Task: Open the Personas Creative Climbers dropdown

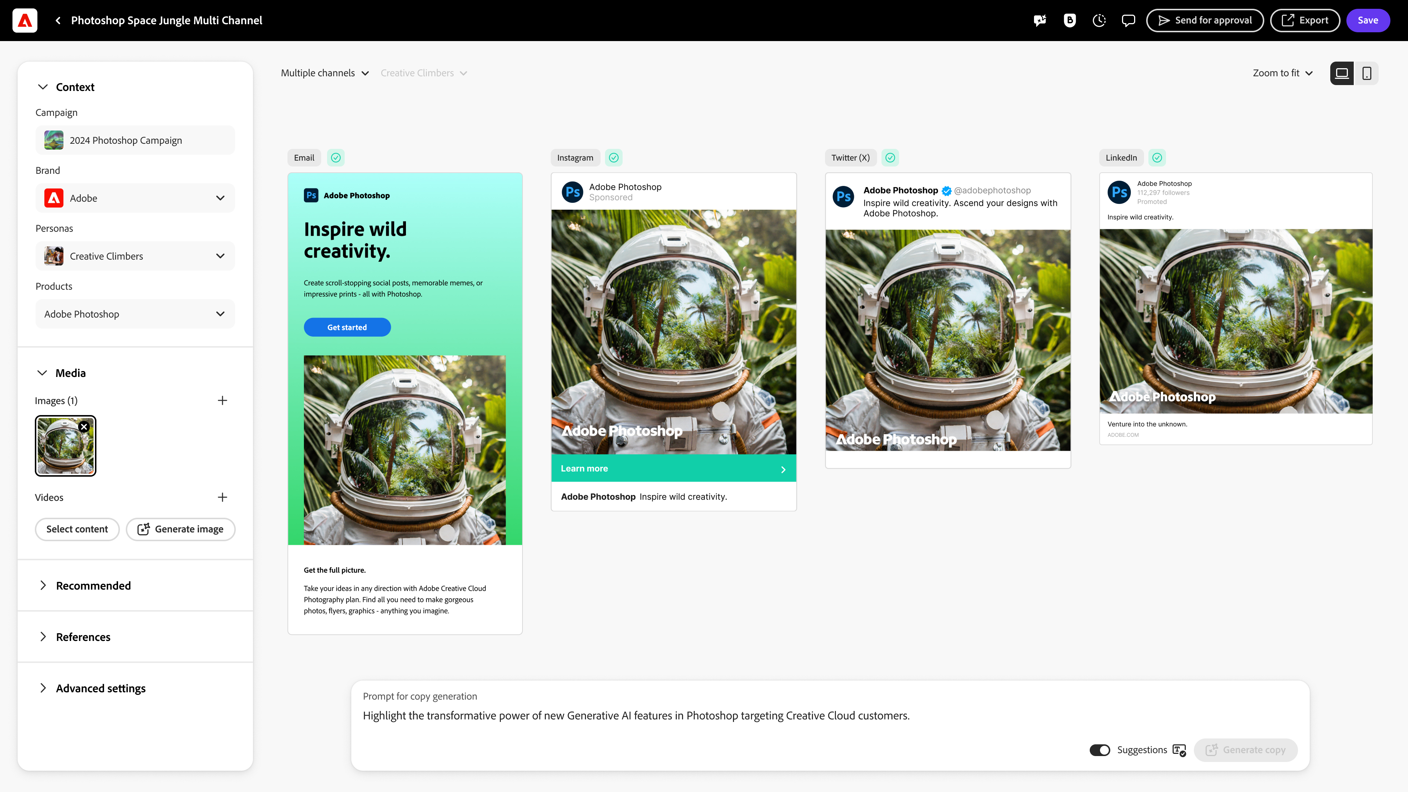Action: [x=135, y=256]
